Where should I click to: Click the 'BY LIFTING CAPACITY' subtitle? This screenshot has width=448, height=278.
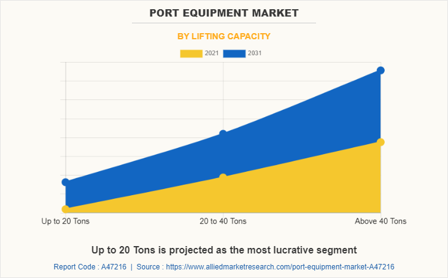pyautogui.click(x=224, y=36)
